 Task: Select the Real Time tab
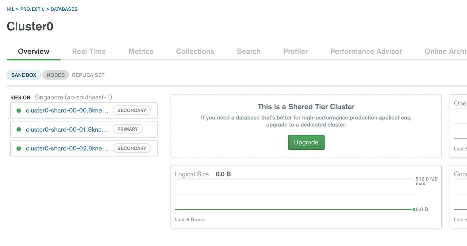[x=89, y=51]
